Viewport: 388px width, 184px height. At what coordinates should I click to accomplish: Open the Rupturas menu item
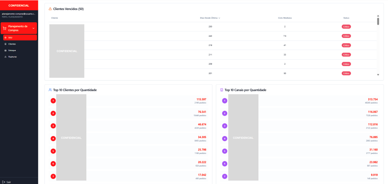pyautogui.click(x=12, y=57)
